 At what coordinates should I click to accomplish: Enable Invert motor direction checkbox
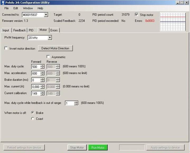pos(6,48)
